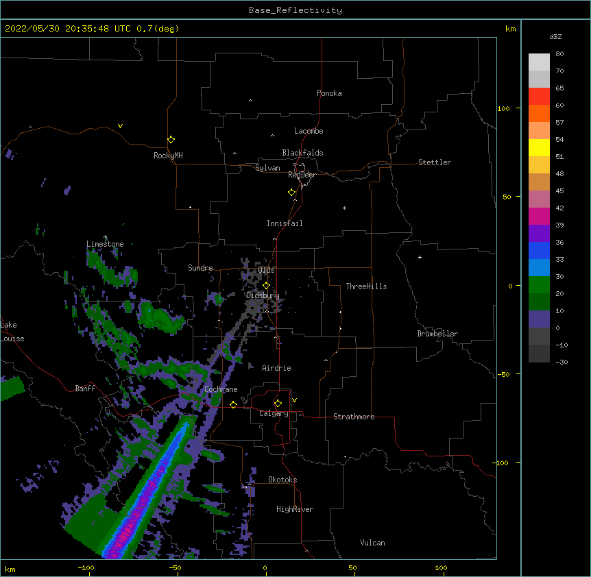Viewport: 591px width, 577px height.
Task: Click the Lacombe city label
Action: (x=309, y=131)
